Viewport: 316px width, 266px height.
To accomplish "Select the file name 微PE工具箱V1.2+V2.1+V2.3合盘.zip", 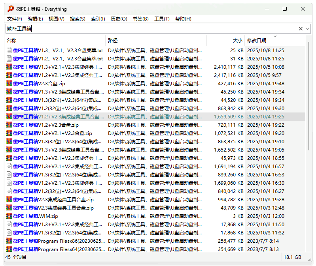I will point(52,133).
